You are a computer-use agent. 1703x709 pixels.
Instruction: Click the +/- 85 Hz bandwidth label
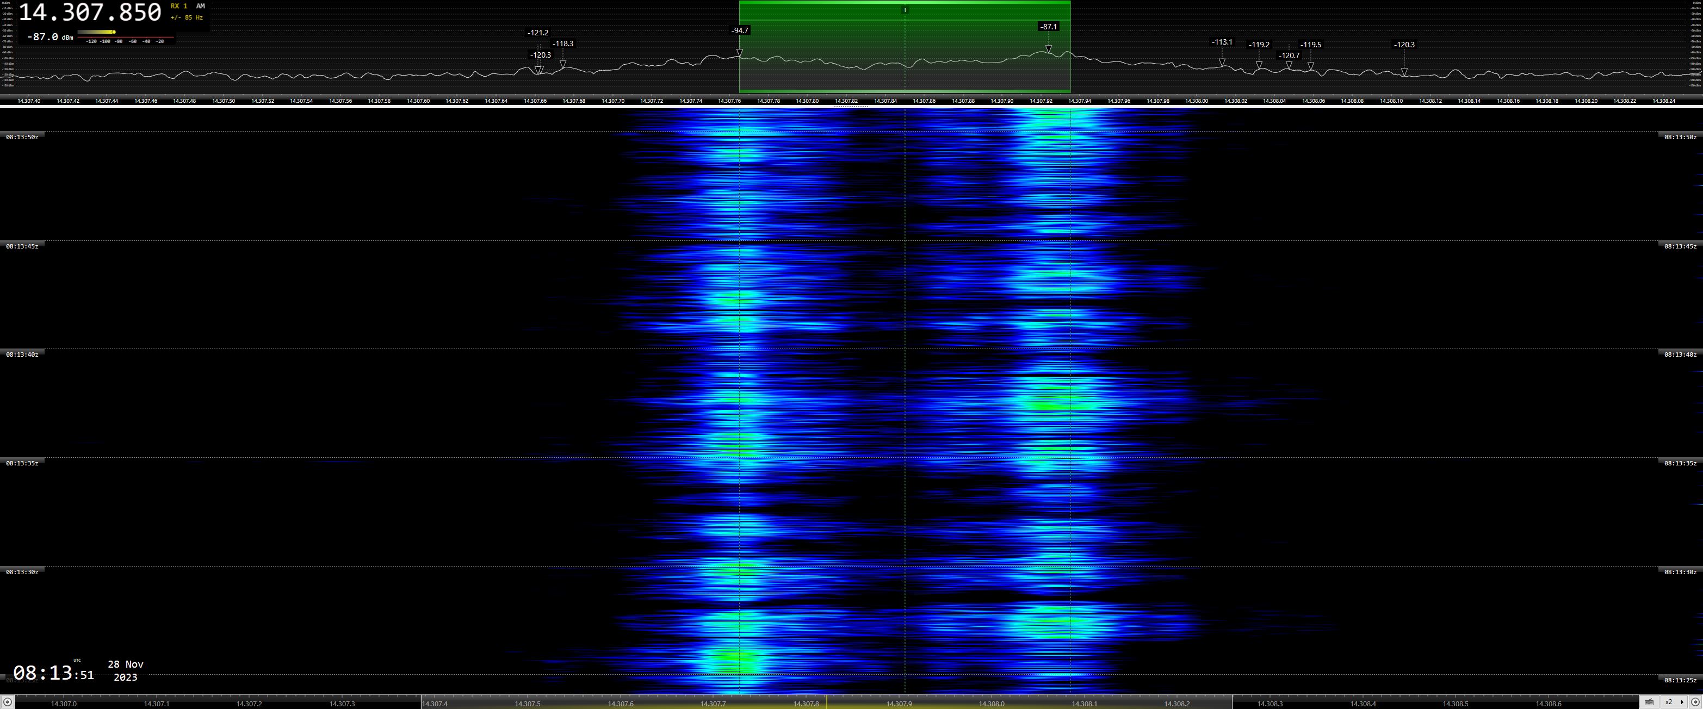pos(187,18)
